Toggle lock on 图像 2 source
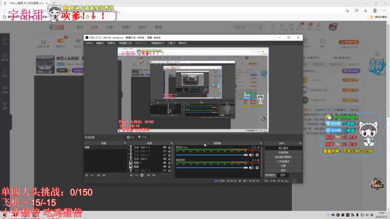 [x=169, y=163]
